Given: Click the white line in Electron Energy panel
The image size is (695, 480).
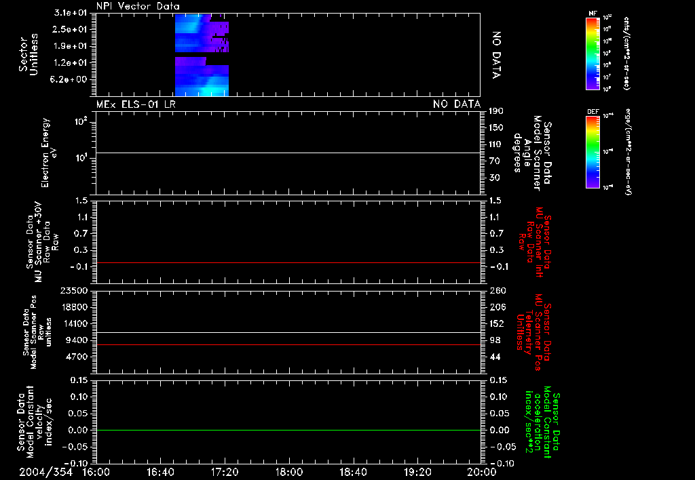Looking at the screenshot, I should coord(288,153).
